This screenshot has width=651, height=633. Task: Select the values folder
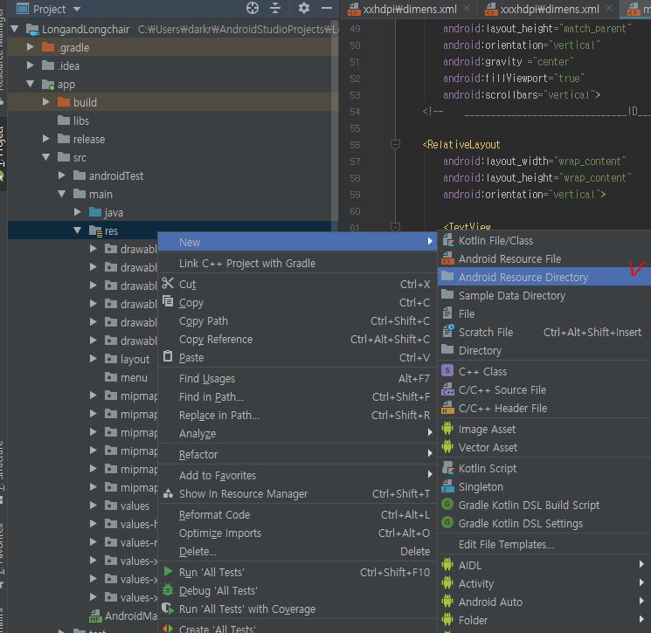click(135, 506)
